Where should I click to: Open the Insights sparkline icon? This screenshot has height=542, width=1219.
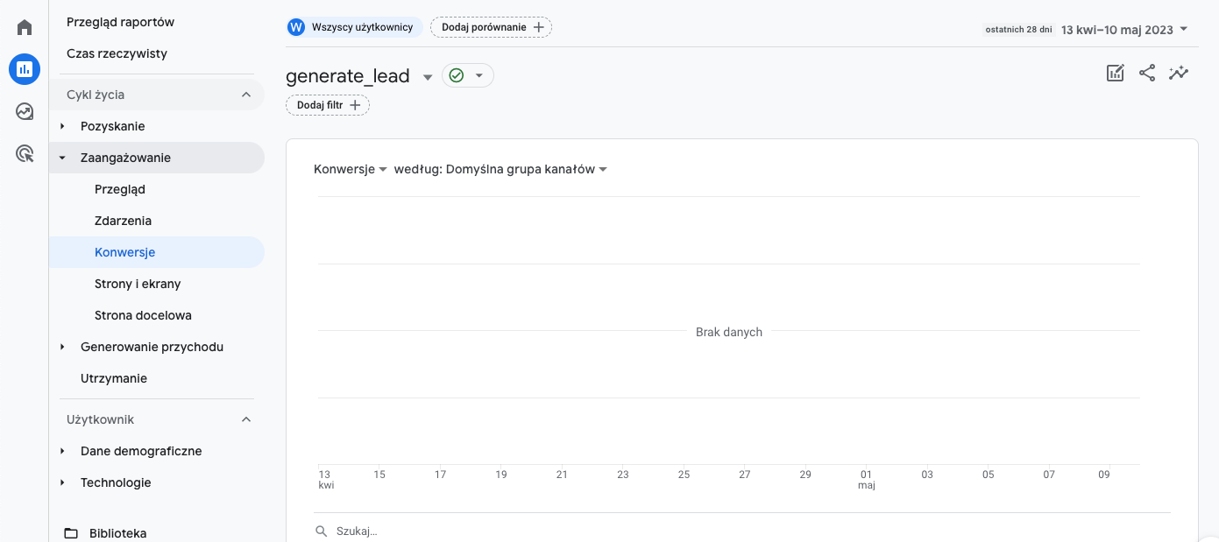(x=1179, y=74)
